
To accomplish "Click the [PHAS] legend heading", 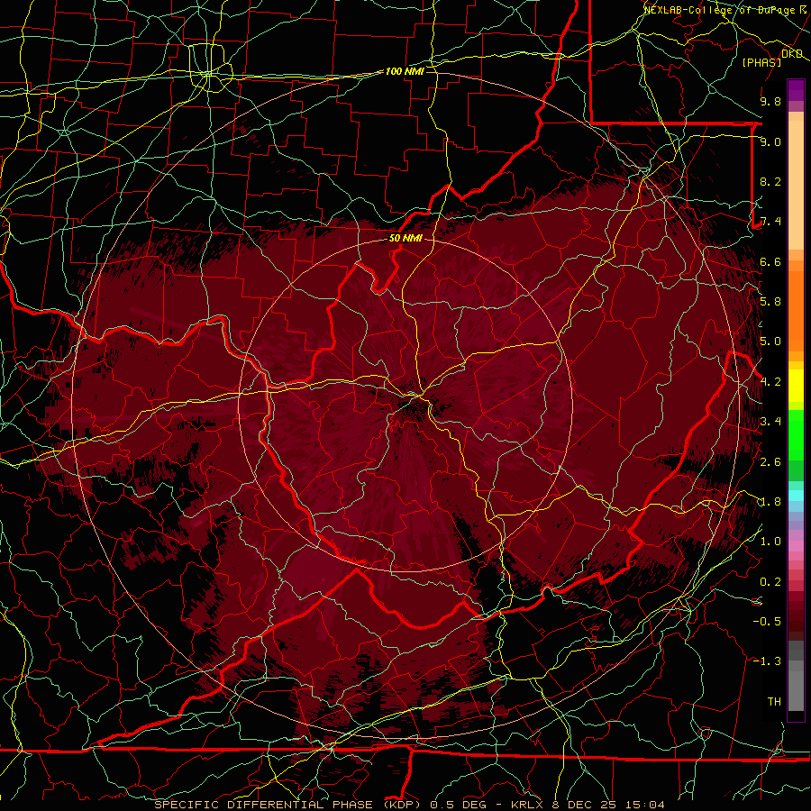I will 761,62.
